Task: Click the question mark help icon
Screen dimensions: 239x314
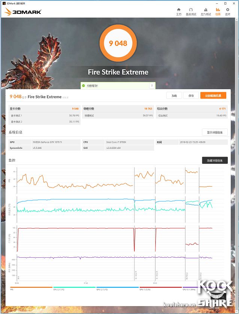Action: [152, 86]
